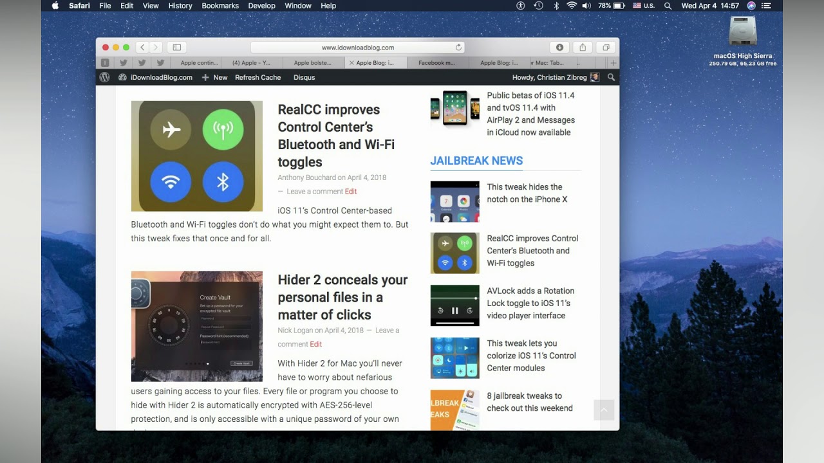Screen dimensions: 824x463
Task: Click 'Leave a comment' under the RealCC article
Action: pyautogui.click(x=315, y=192)
